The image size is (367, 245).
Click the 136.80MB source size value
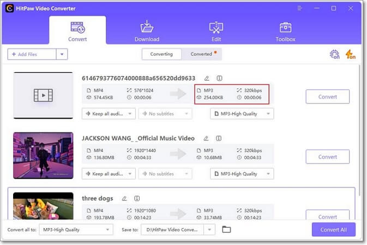click(104, 157)
